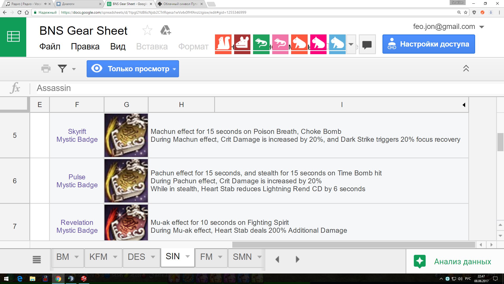Click the Настройки доступа share button
Viewport: 504px width, 284px height.
pyautogui.click(x=428, y=44)
